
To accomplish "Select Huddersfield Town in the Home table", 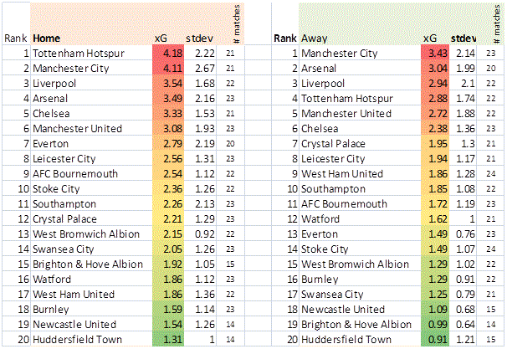I will [x=74, y=340].
